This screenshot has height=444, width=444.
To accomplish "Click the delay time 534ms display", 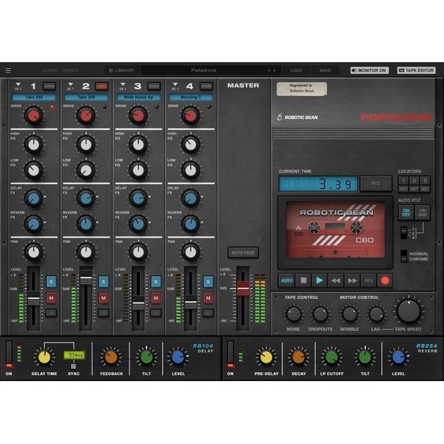I will [75, 355].
